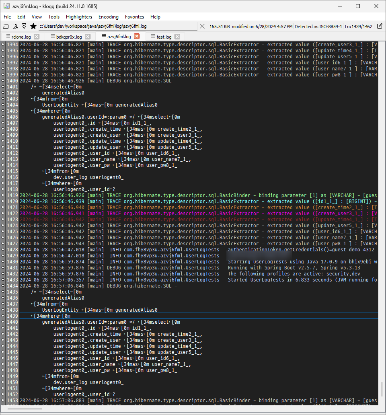Close the rclone.log tab
Screen dimensions: 386x415
click(x=37, y=37)
